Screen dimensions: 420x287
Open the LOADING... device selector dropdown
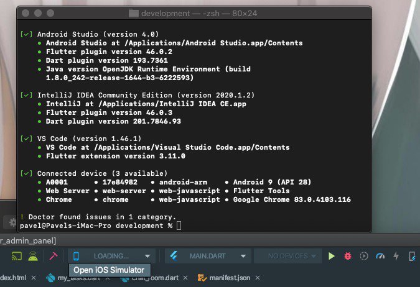[x=112, y=256]
